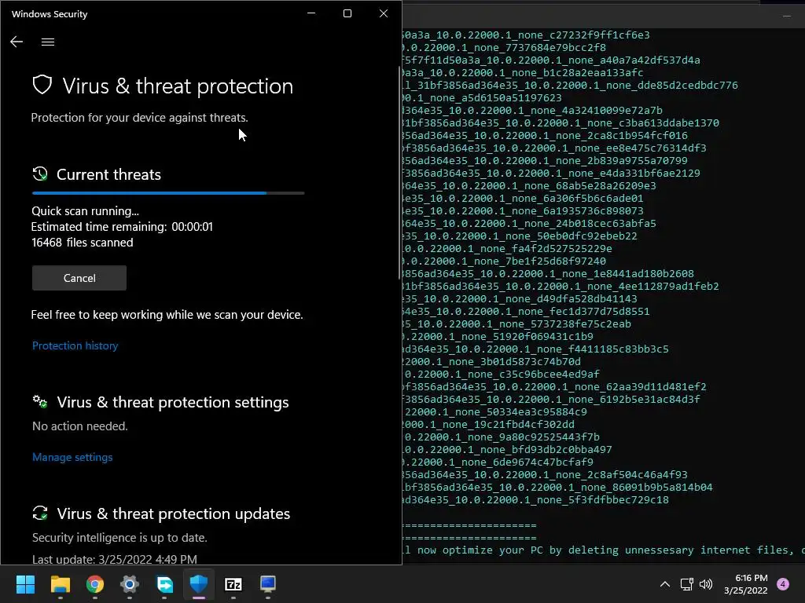Image resolution: width=805 pixels, height=603 pixels.
Task: Click console line ending dde85d2cedbdc776
Action: [x=571, y=85]
